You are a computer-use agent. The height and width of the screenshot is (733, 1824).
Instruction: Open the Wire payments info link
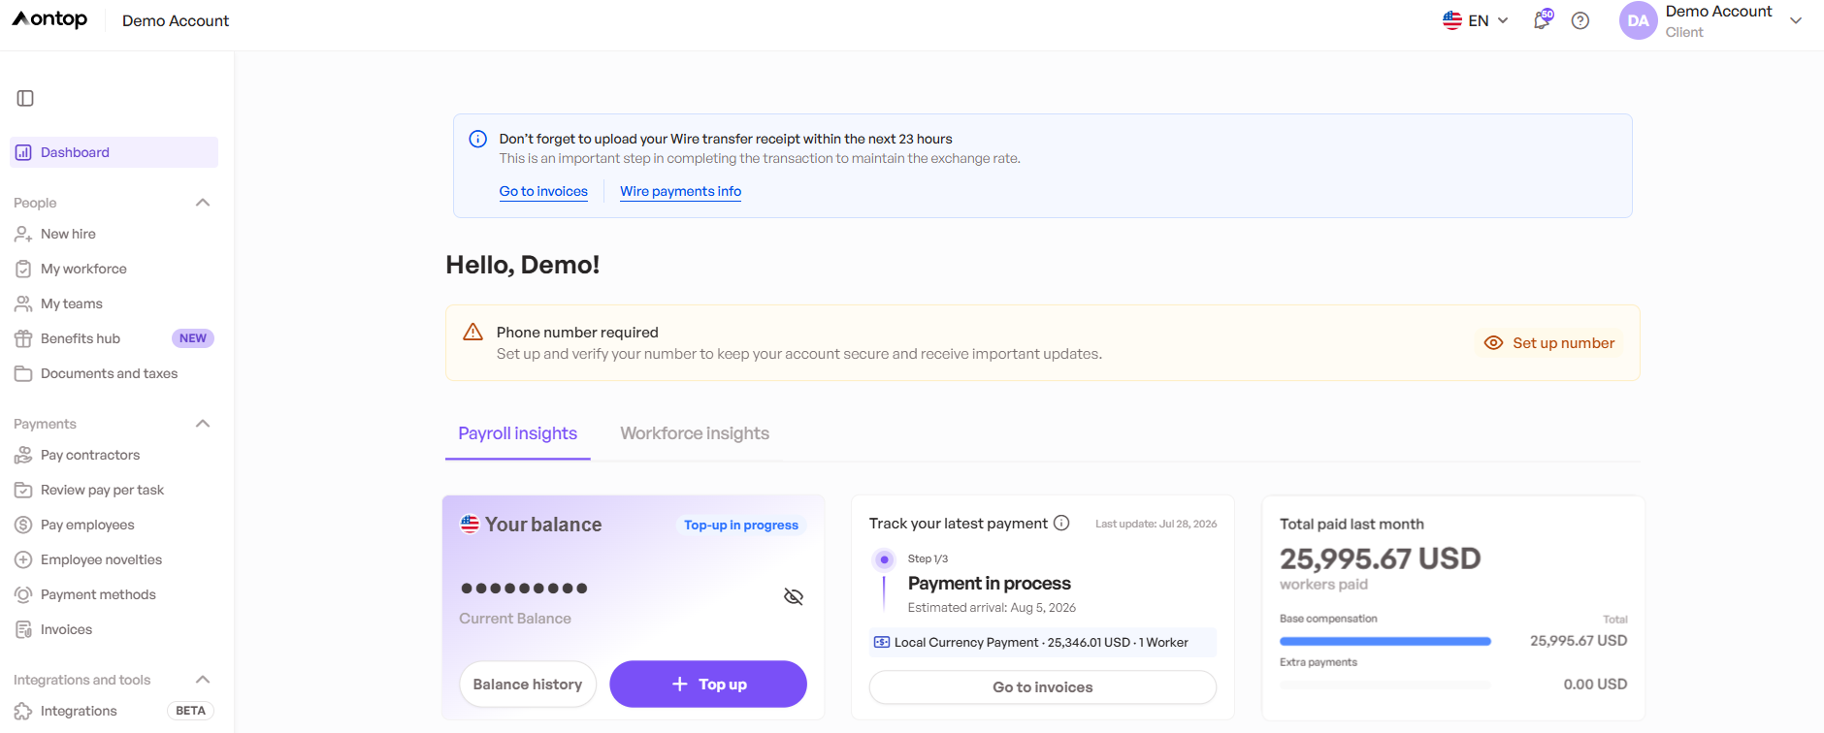(681, 191)
